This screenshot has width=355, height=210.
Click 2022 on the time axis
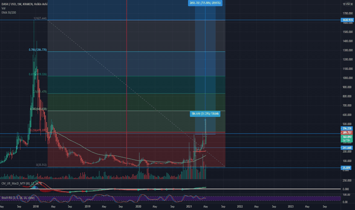pyautogui.click(x=240, y=207)
